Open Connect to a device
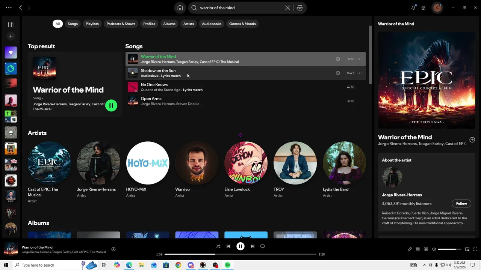The width and height of the screenshot is (481, 270). pyautogui.click(x=426, y=249)
